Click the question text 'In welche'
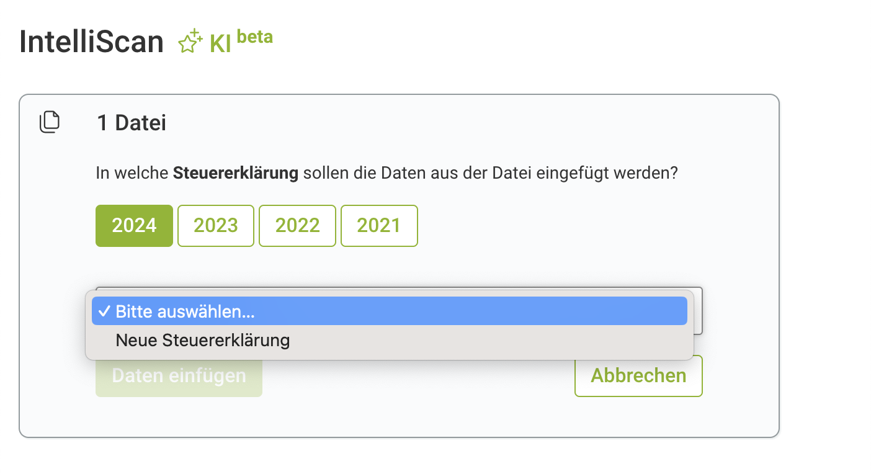This screenshot has height=474, width=871. (x=132, y=173)
